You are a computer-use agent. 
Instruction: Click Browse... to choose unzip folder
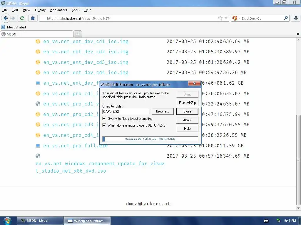[x=163, y=111]
